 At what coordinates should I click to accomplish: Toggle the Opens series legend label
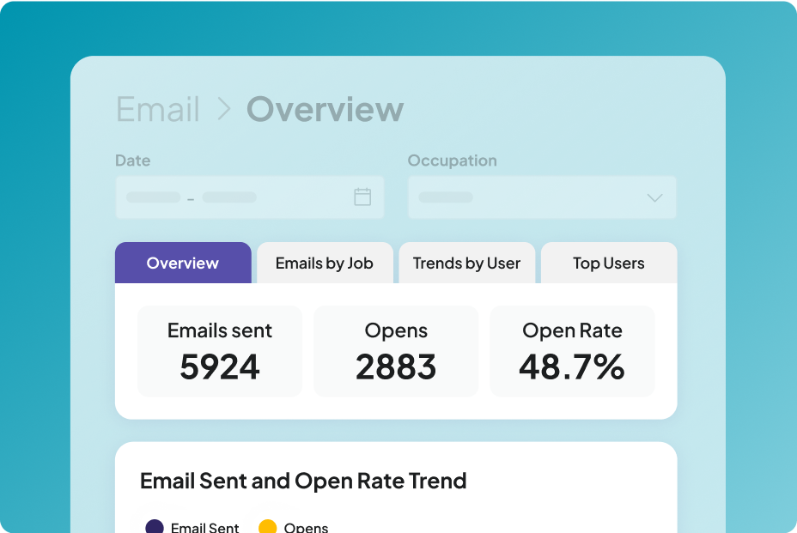tap(306, 527)
